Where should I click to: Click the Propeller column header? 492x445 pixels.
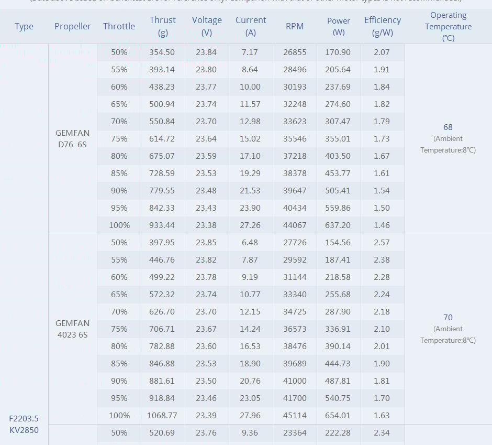(x=73, y=26)
